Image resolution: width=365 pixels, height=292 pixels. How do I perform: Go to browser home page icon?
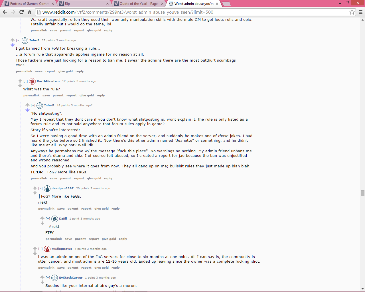[30, 12]
